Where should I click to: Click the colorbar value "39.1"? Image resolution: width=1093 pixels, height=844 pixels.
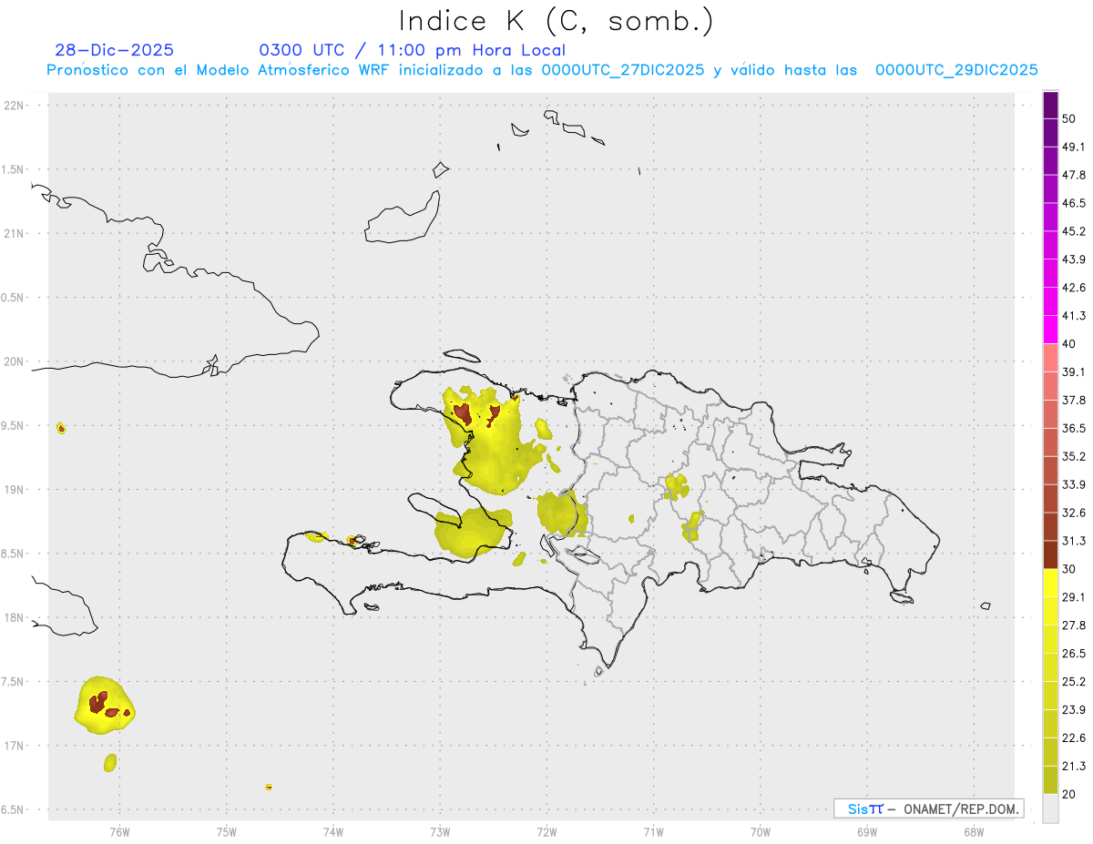pos(1074,371)
